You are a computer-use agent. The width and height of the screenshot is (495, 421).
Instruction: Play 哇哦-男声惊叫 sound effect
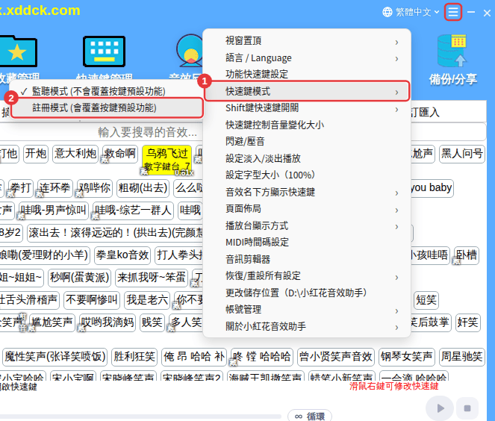[54, 210]
